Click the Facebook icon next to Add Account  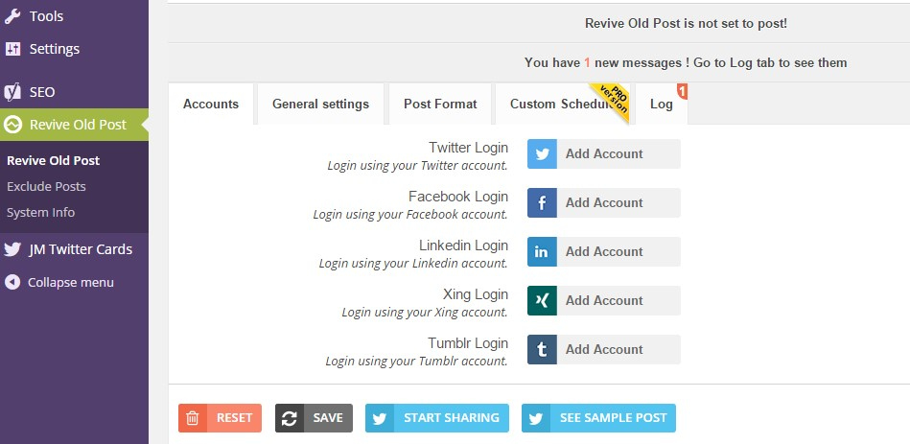(x=542, y=202)
